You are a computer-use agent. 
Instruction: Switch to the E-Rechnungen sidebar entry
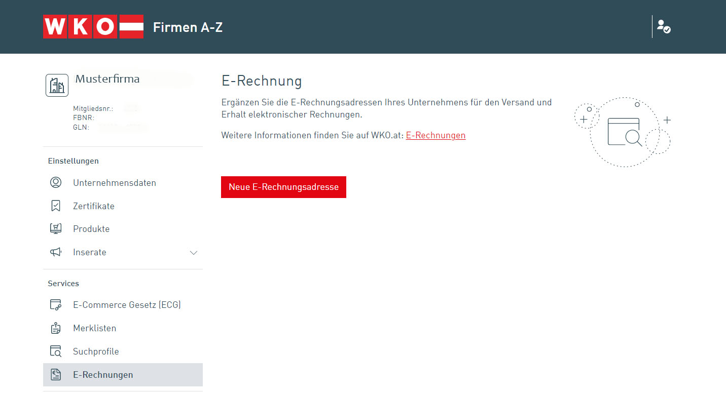[103, 374]
